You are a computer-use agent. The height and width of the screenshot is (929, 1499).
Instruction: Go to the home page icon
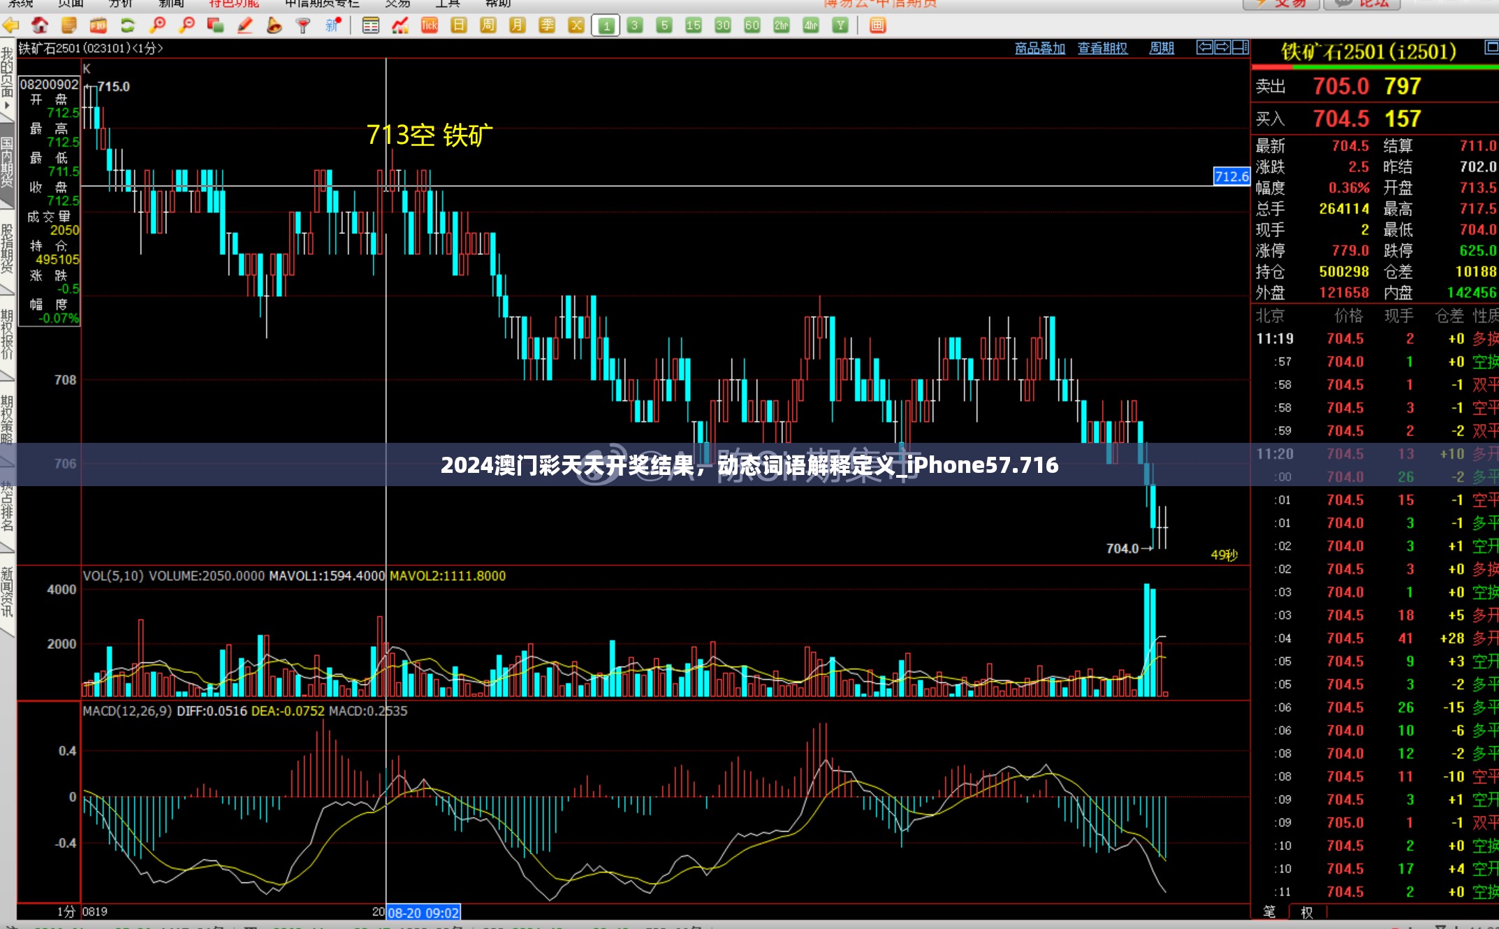[x=40, y=27]
